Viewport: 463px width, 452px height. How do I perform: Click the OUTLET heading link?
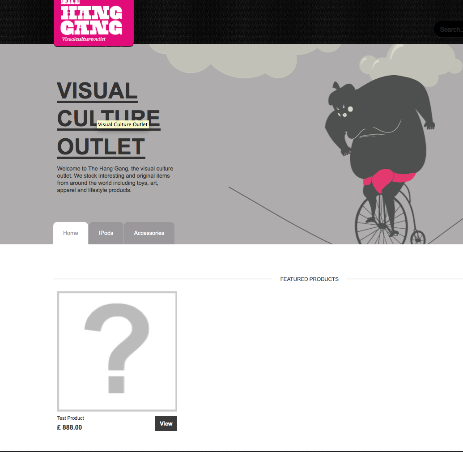pos(101,147)
